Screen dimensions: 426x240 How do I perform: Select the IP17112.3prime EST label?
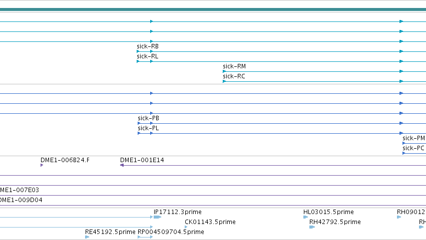(177, 212)
